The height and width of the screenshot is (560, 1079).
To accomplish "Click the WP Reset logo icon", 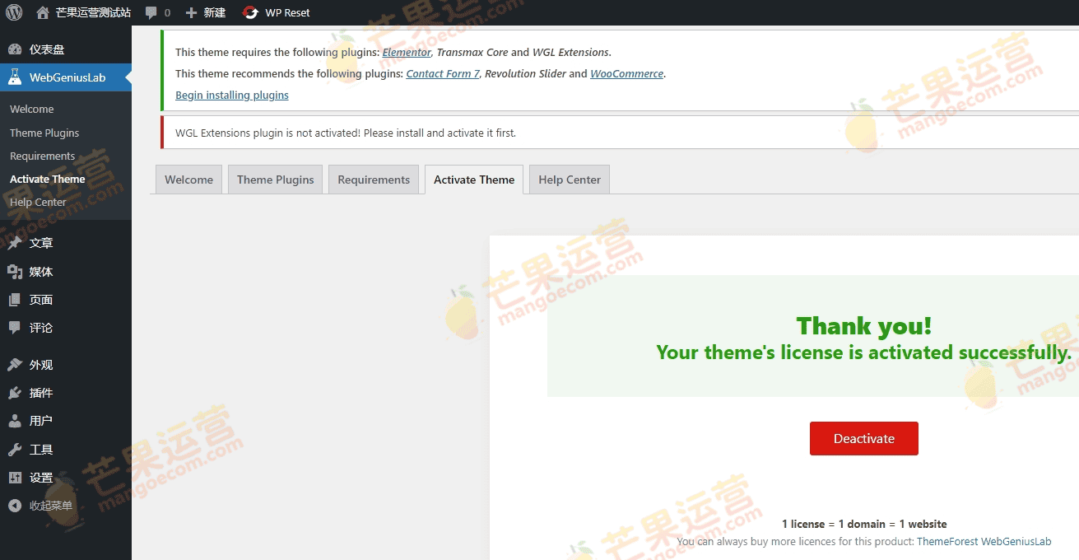I will (250, 12).
